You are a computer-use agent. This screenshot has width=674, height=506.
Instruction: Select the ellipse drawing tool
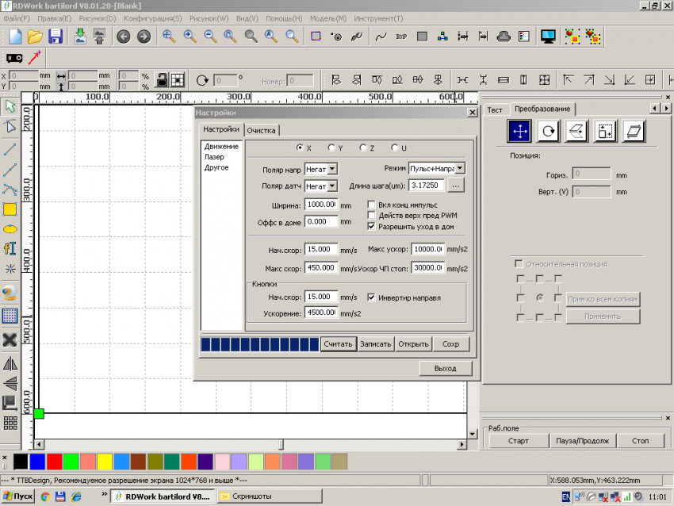tap(10, 229)
